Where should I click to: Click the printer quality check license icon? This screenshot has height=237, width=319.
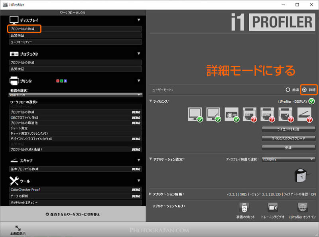[286, 115]
